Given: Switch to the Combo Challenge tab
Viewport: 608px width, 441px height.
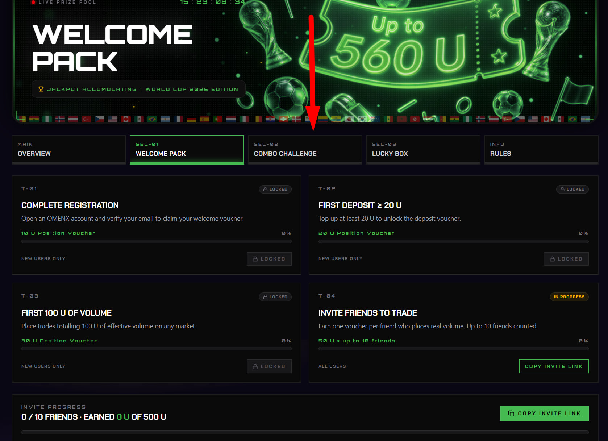Looking at the screenshot, I should [305, 150].
